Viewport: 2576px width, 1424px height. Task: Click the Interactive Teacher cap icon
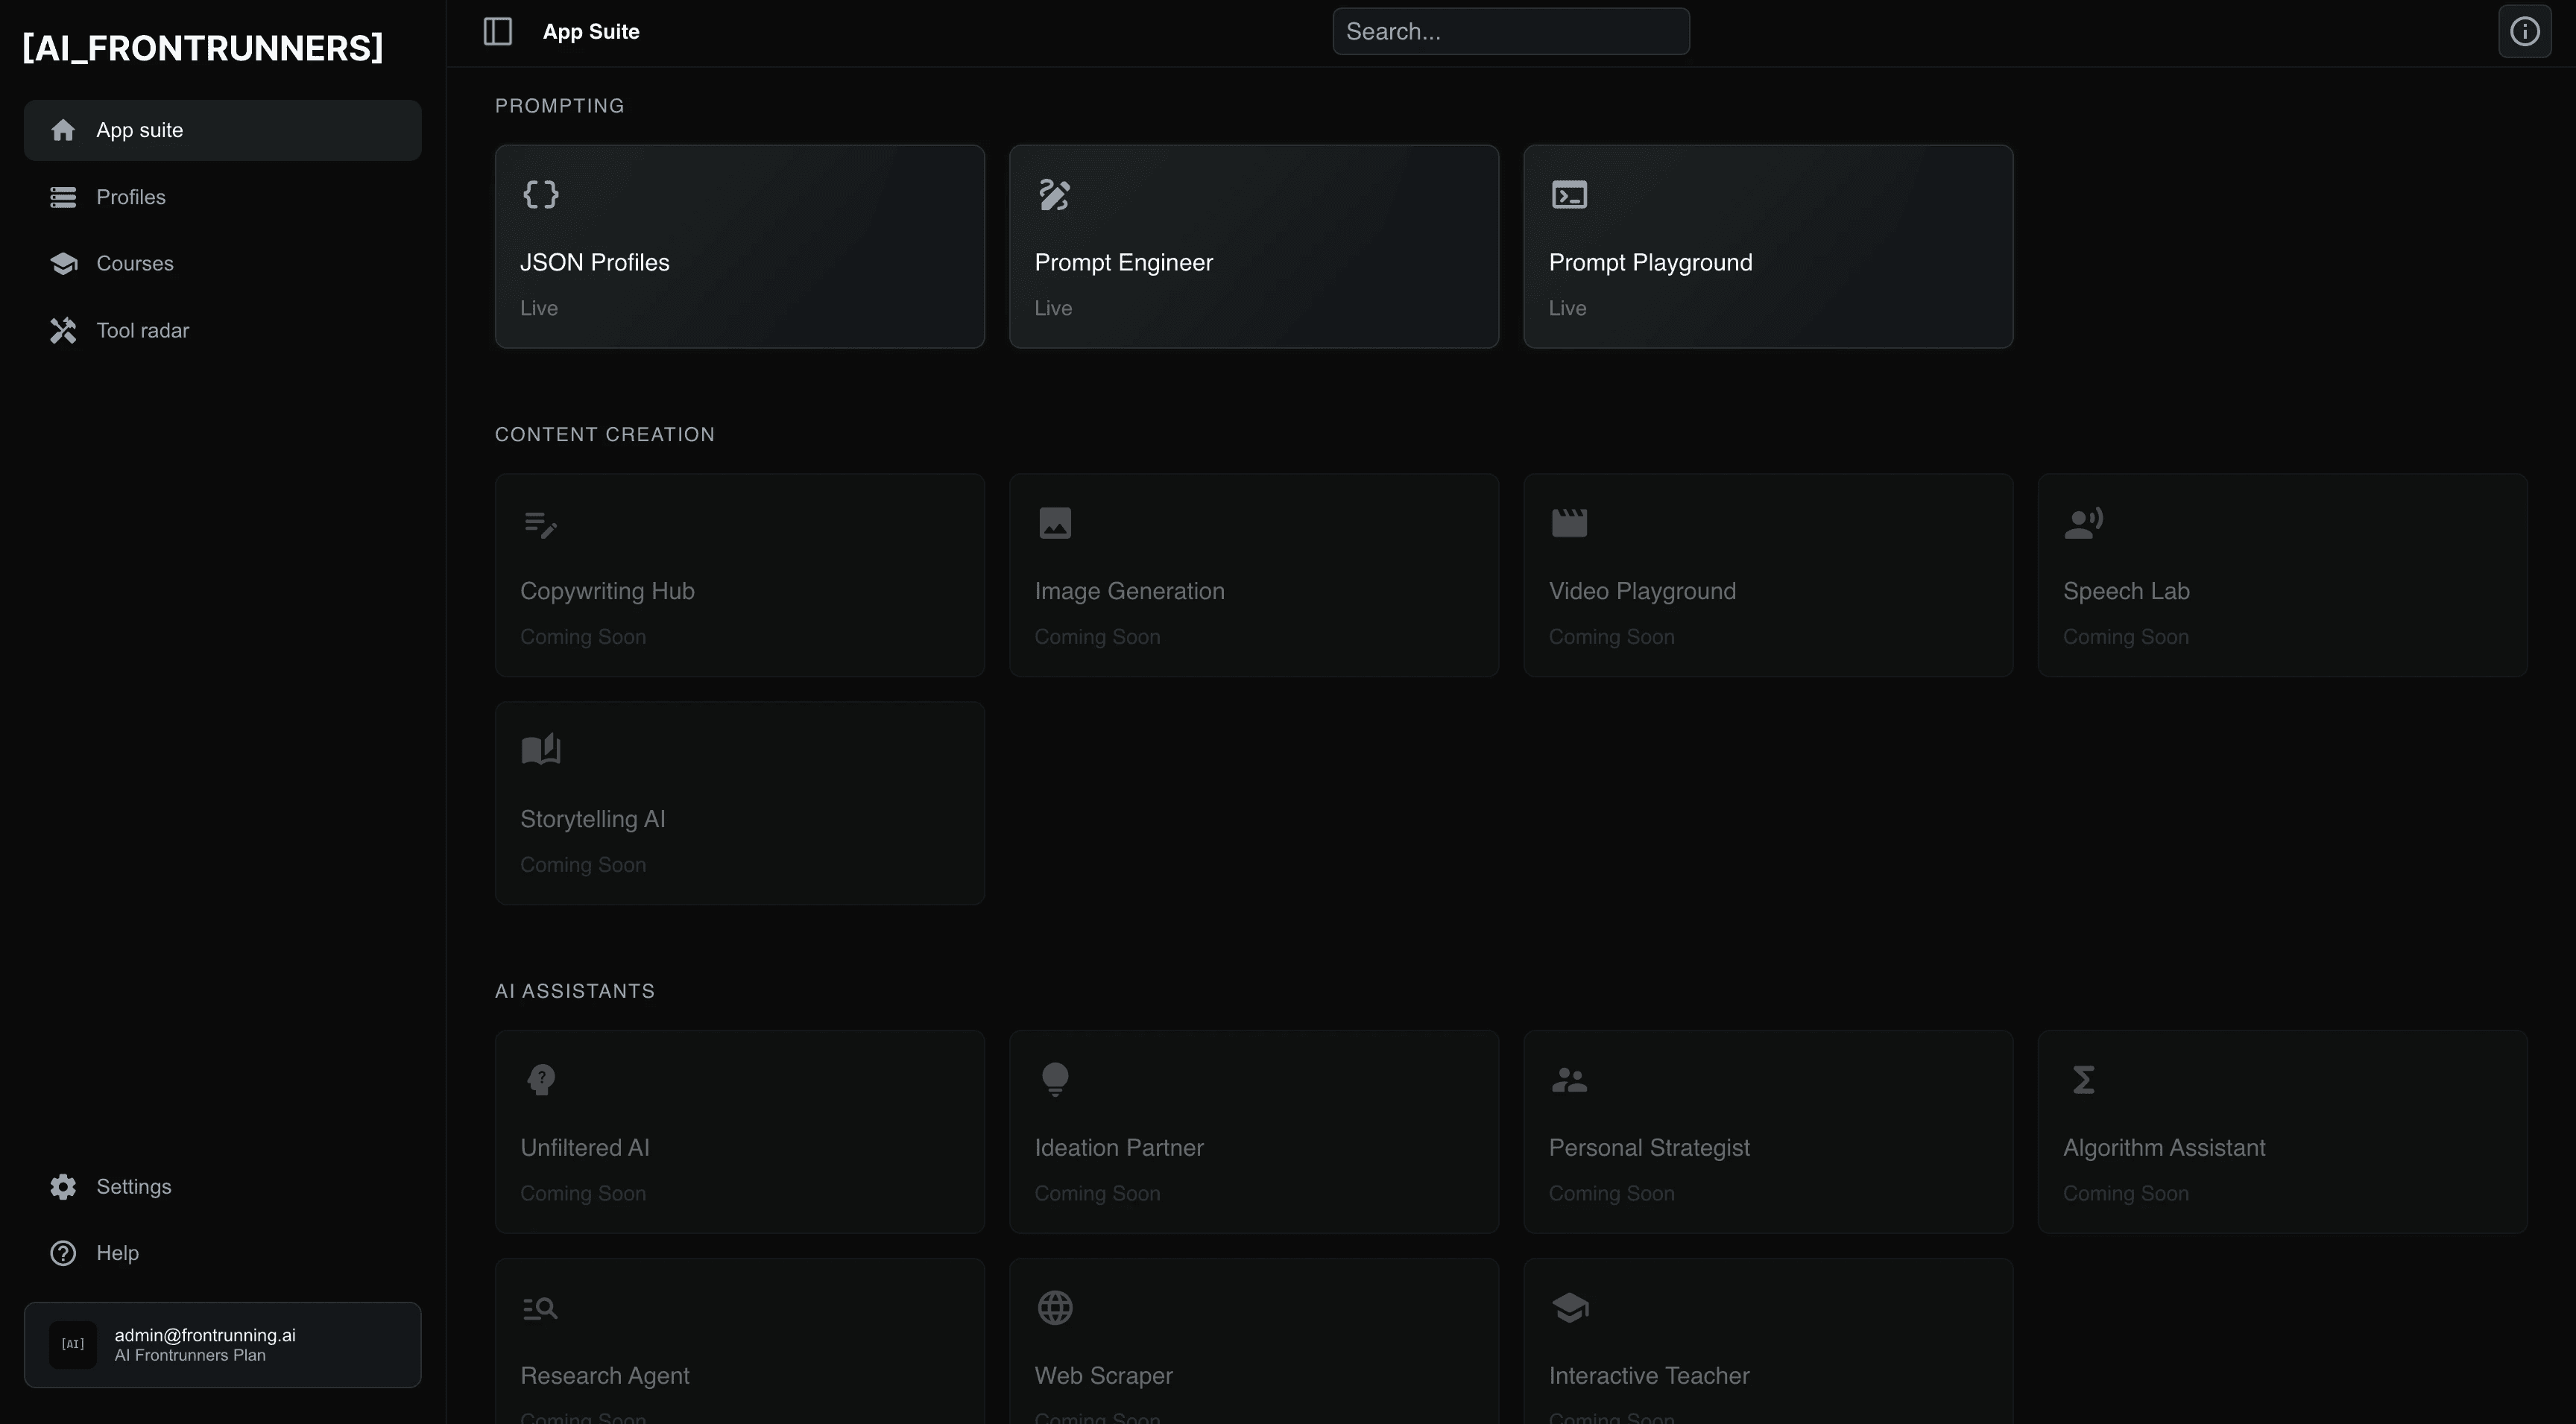pyautogui.click(x=1569, y=1307)
